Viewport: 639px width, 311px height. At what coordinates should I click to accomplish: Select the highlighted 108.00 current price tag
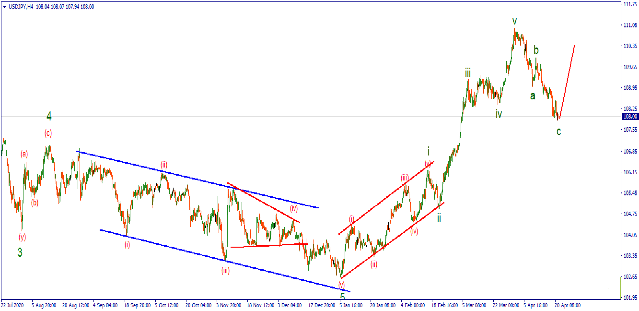click(629, 117)
